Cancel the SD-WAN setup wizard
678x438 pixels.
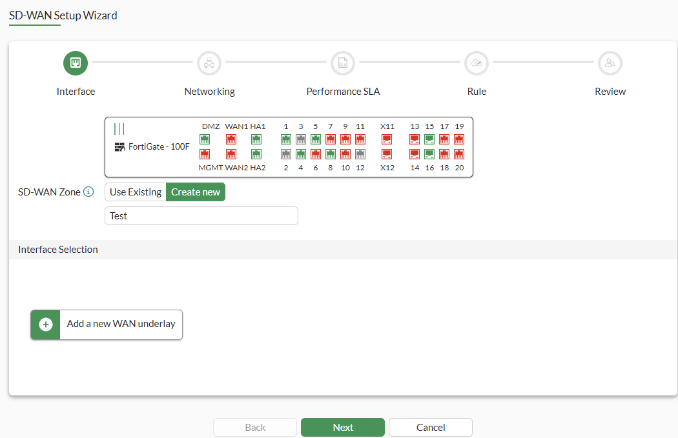point(431,427)
